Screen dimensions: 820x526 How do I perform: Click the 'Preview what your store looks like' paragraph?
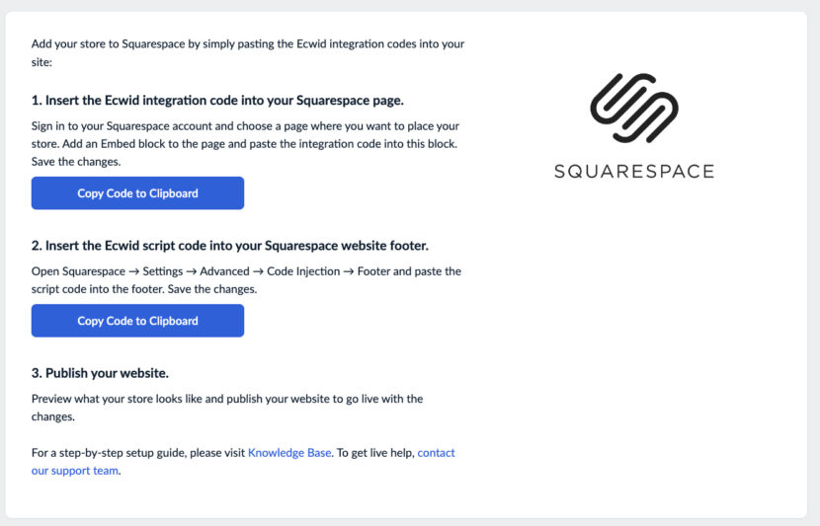tap(227, 399)
